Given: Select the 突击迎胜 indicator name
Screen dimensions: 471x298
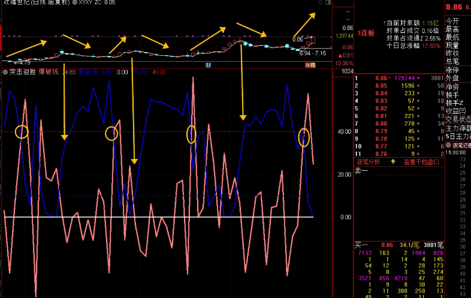Looking at the screenshot, I should (x=23, y=72).
